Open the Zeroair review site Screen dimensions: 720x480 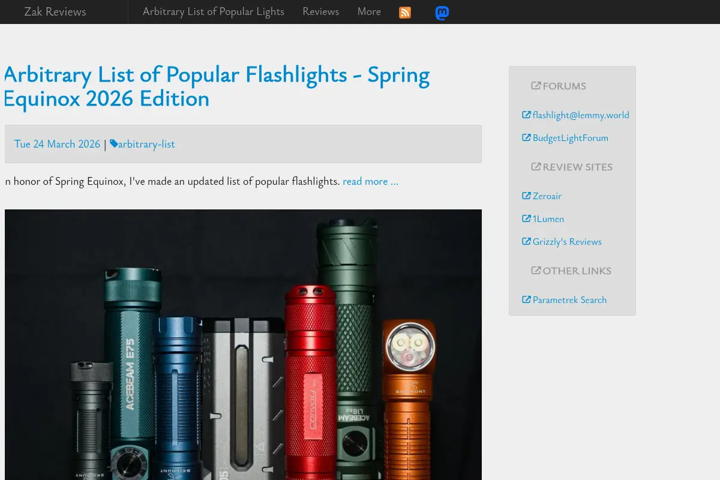point(547,196)
